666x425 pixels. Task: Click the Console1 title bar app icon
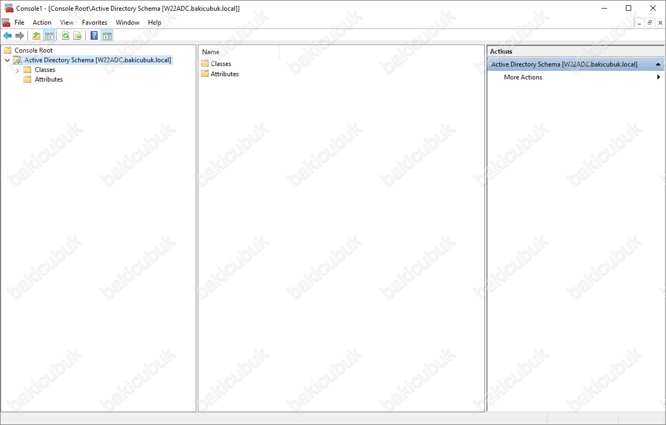tap(9, 8)
